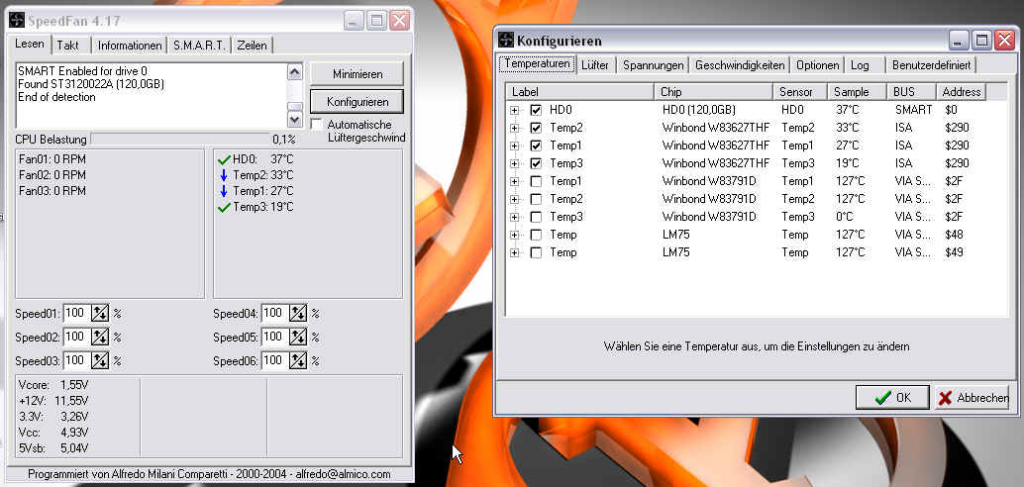Image resolution: width=1024 pixels, height=487 pixels.
Task: Click the Speed02 spin arrows
Action: click(99, 337)
